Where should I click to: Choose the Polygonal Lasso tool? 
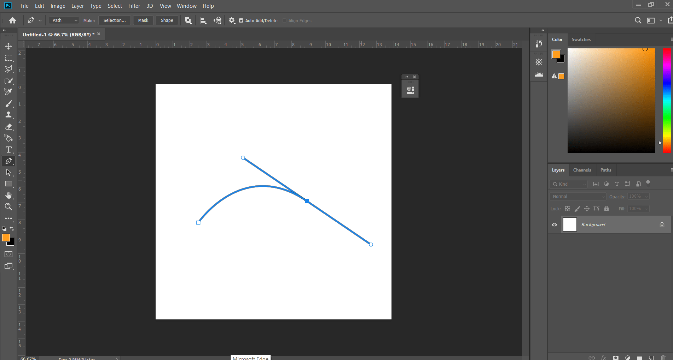8,69
